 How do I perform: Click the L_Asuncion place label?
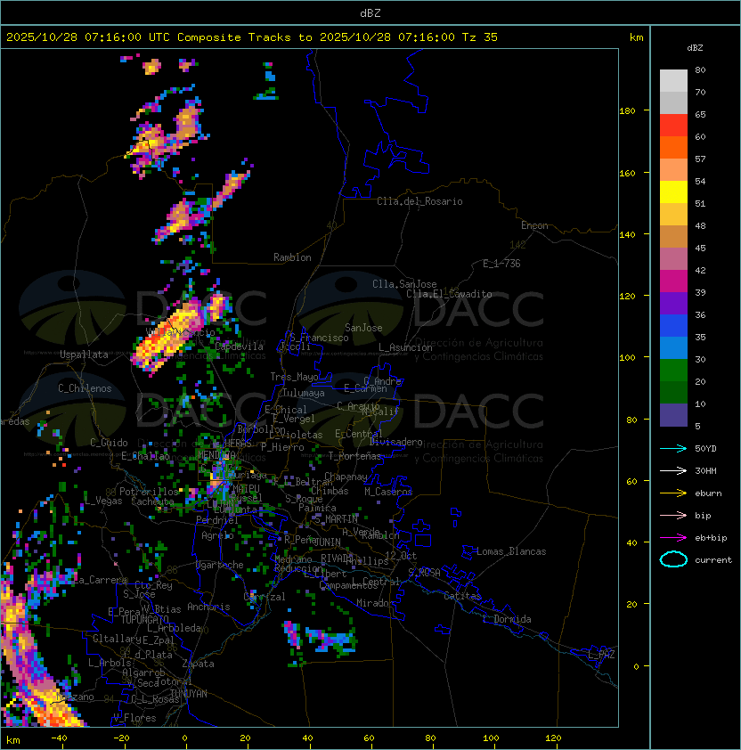pyautogui.click(x=405, y=347)
